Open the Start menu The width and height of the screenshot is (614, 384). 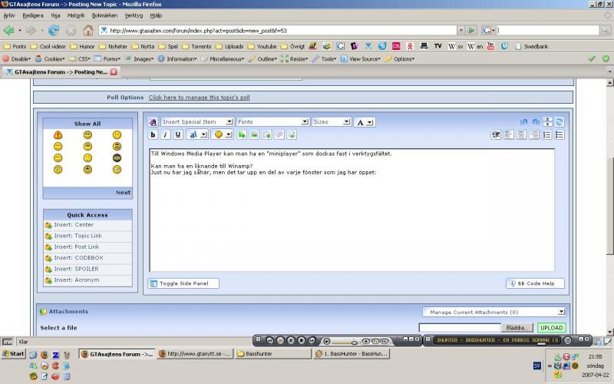coord(13,354)
